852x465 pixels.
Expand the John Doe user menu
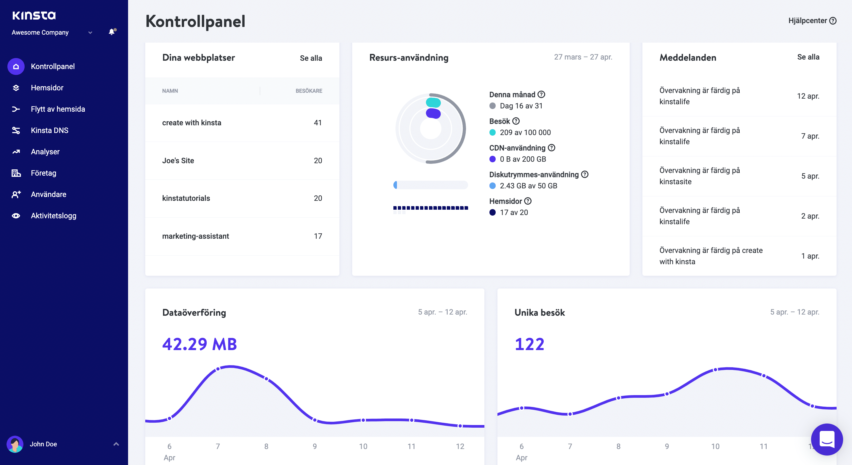(116, 444)
